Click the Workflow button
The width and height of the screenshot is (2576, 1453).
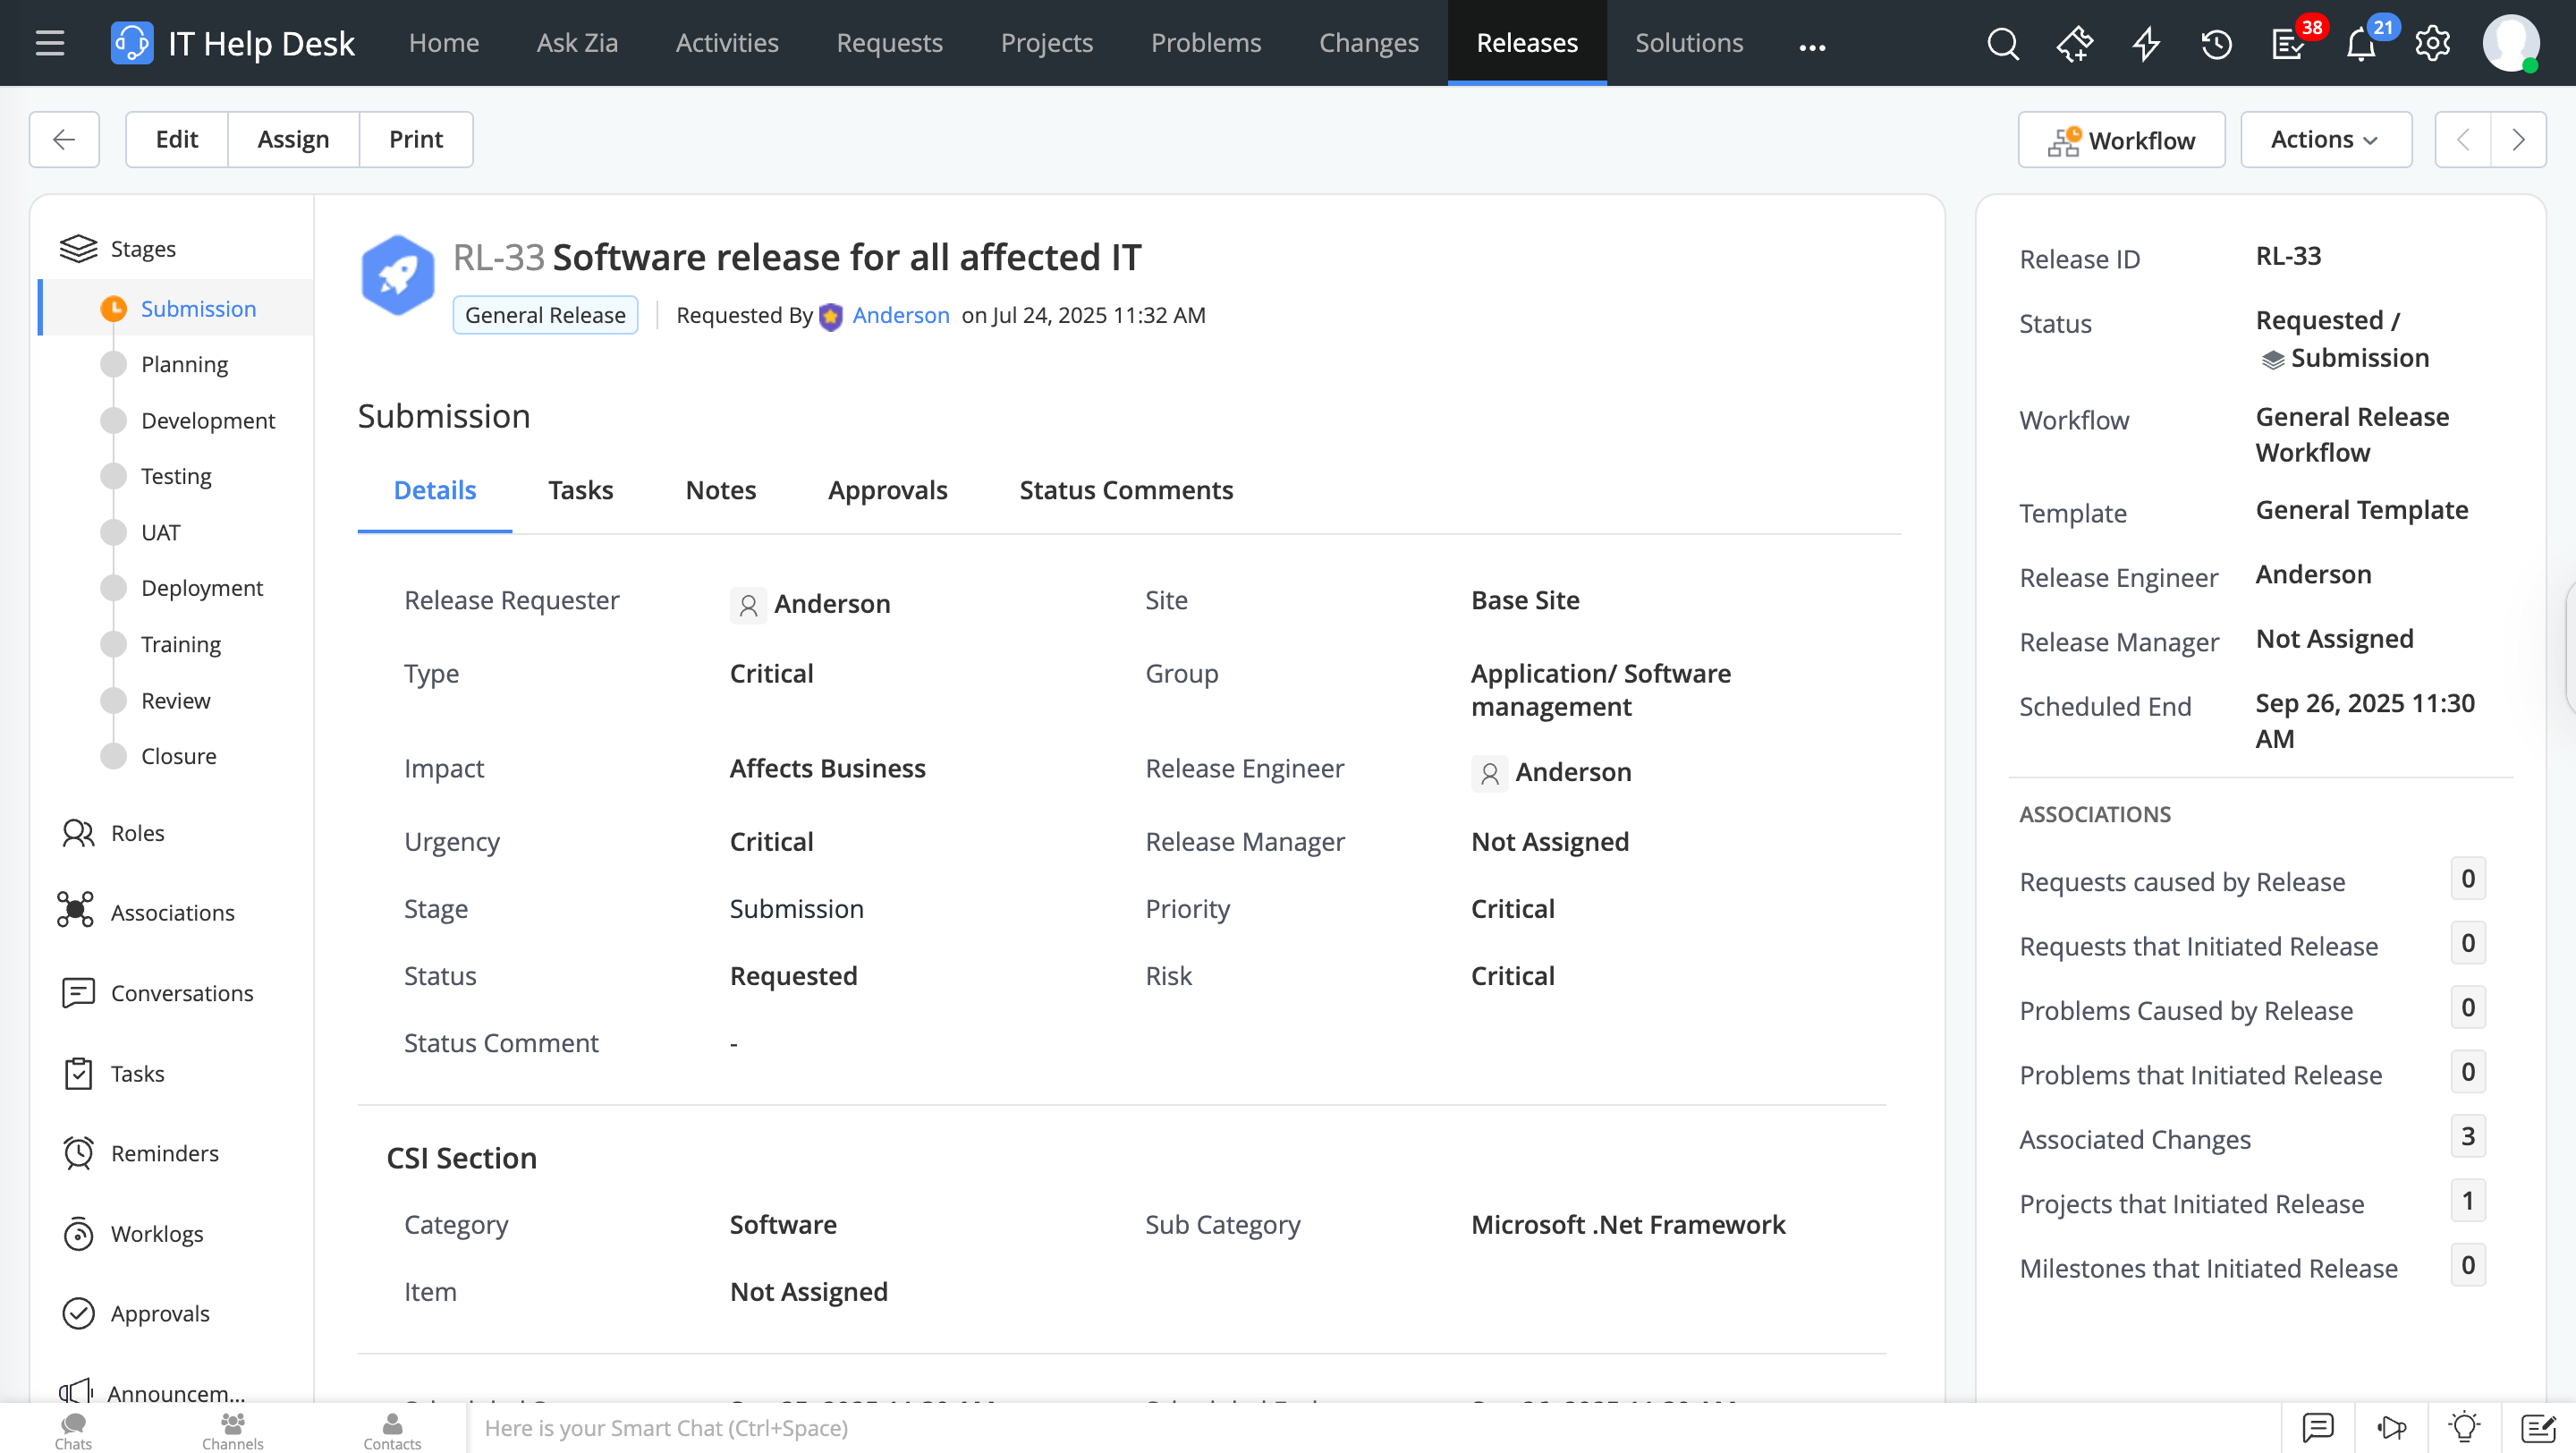(2121, 140)
